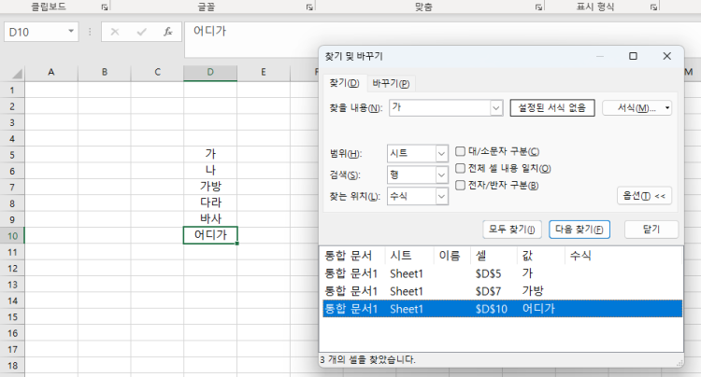The image size is (701, 377).
Task: Click the 시트 results column header
Action: 408,256
